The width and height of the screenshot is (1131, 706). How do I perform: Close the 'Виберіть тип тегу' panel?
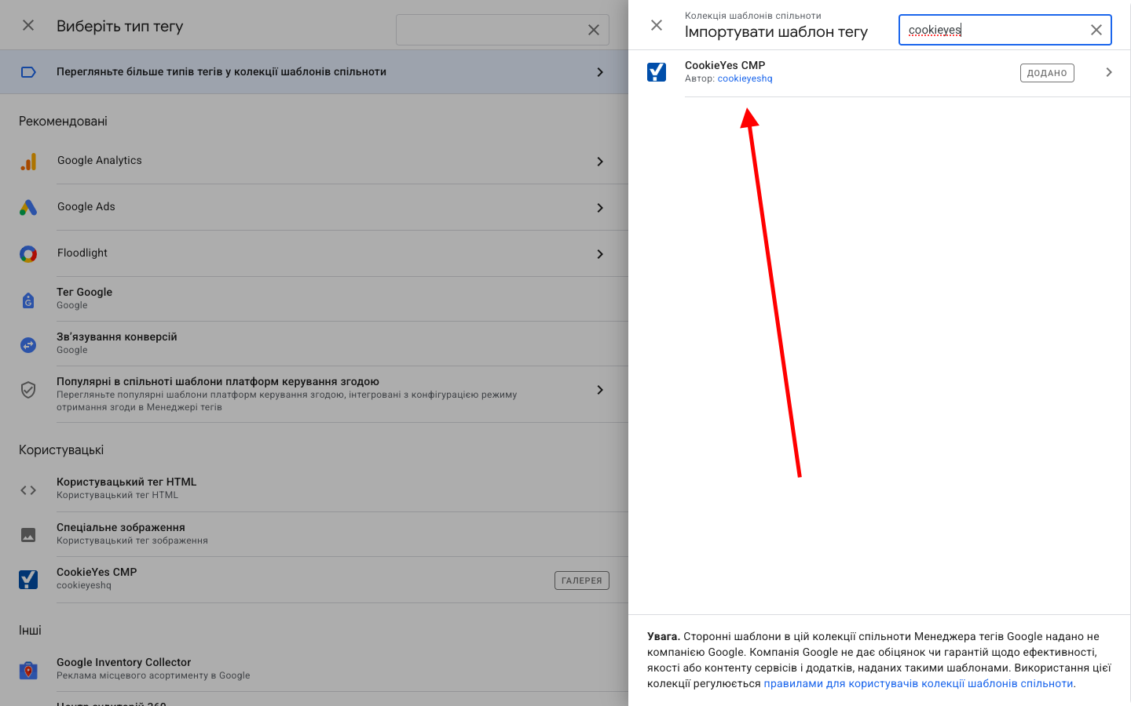pyautogui.click(x=28, y=25)
